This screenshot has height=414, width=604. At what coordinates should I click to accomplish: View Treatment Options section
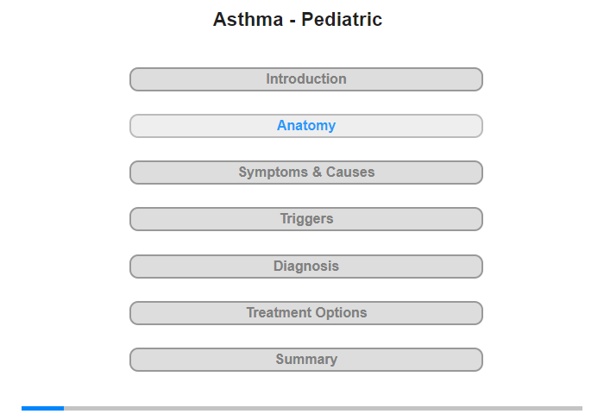pos(306,313)
